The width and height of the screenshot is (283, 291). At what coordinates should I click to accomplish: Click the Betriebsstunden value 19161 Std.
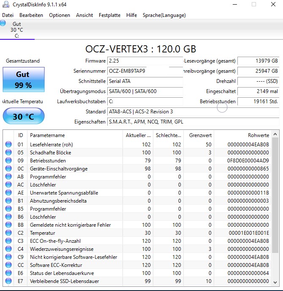[259, 102]
